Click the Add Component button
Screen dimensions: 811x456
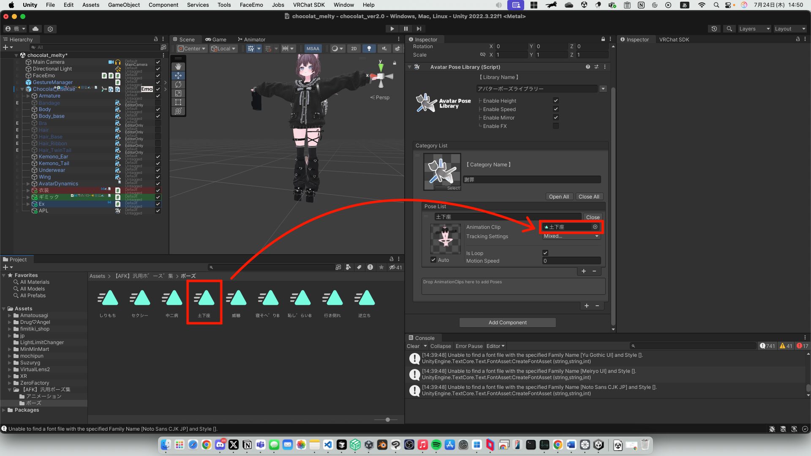(507, 322)
